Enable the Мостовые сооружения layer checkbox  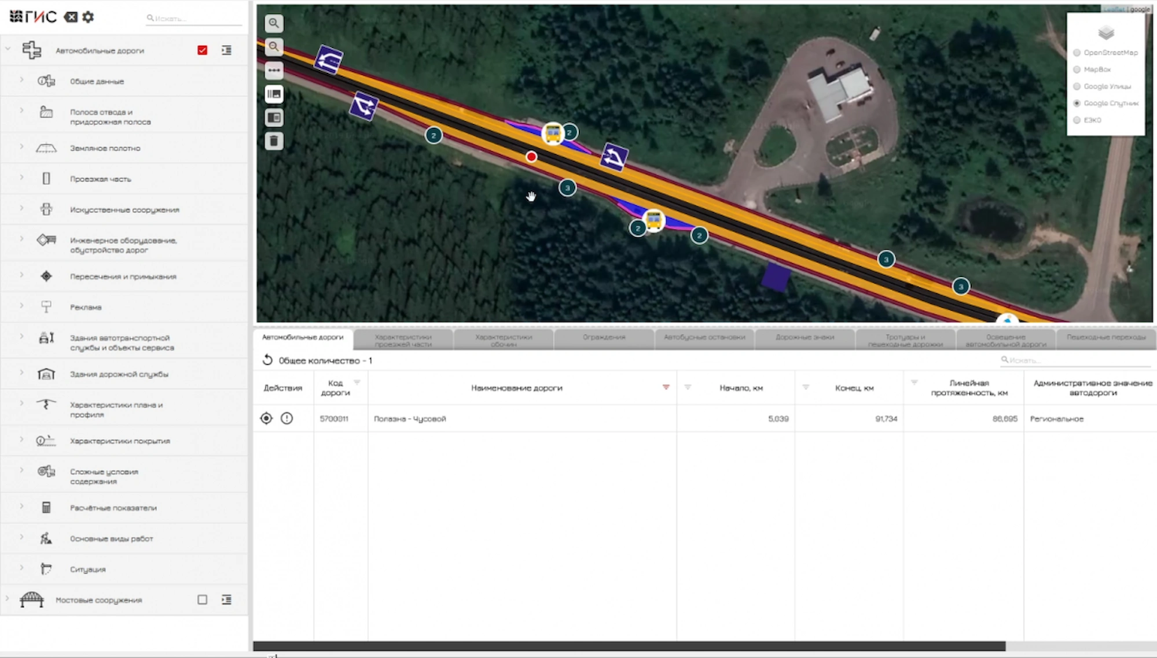coord(202,600)
